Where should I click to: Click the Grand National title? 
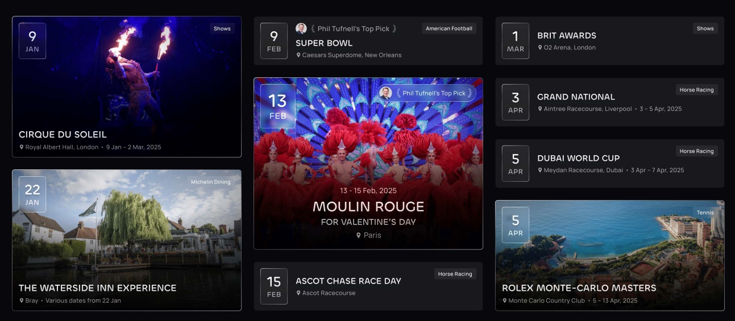(x=576, y=97)
